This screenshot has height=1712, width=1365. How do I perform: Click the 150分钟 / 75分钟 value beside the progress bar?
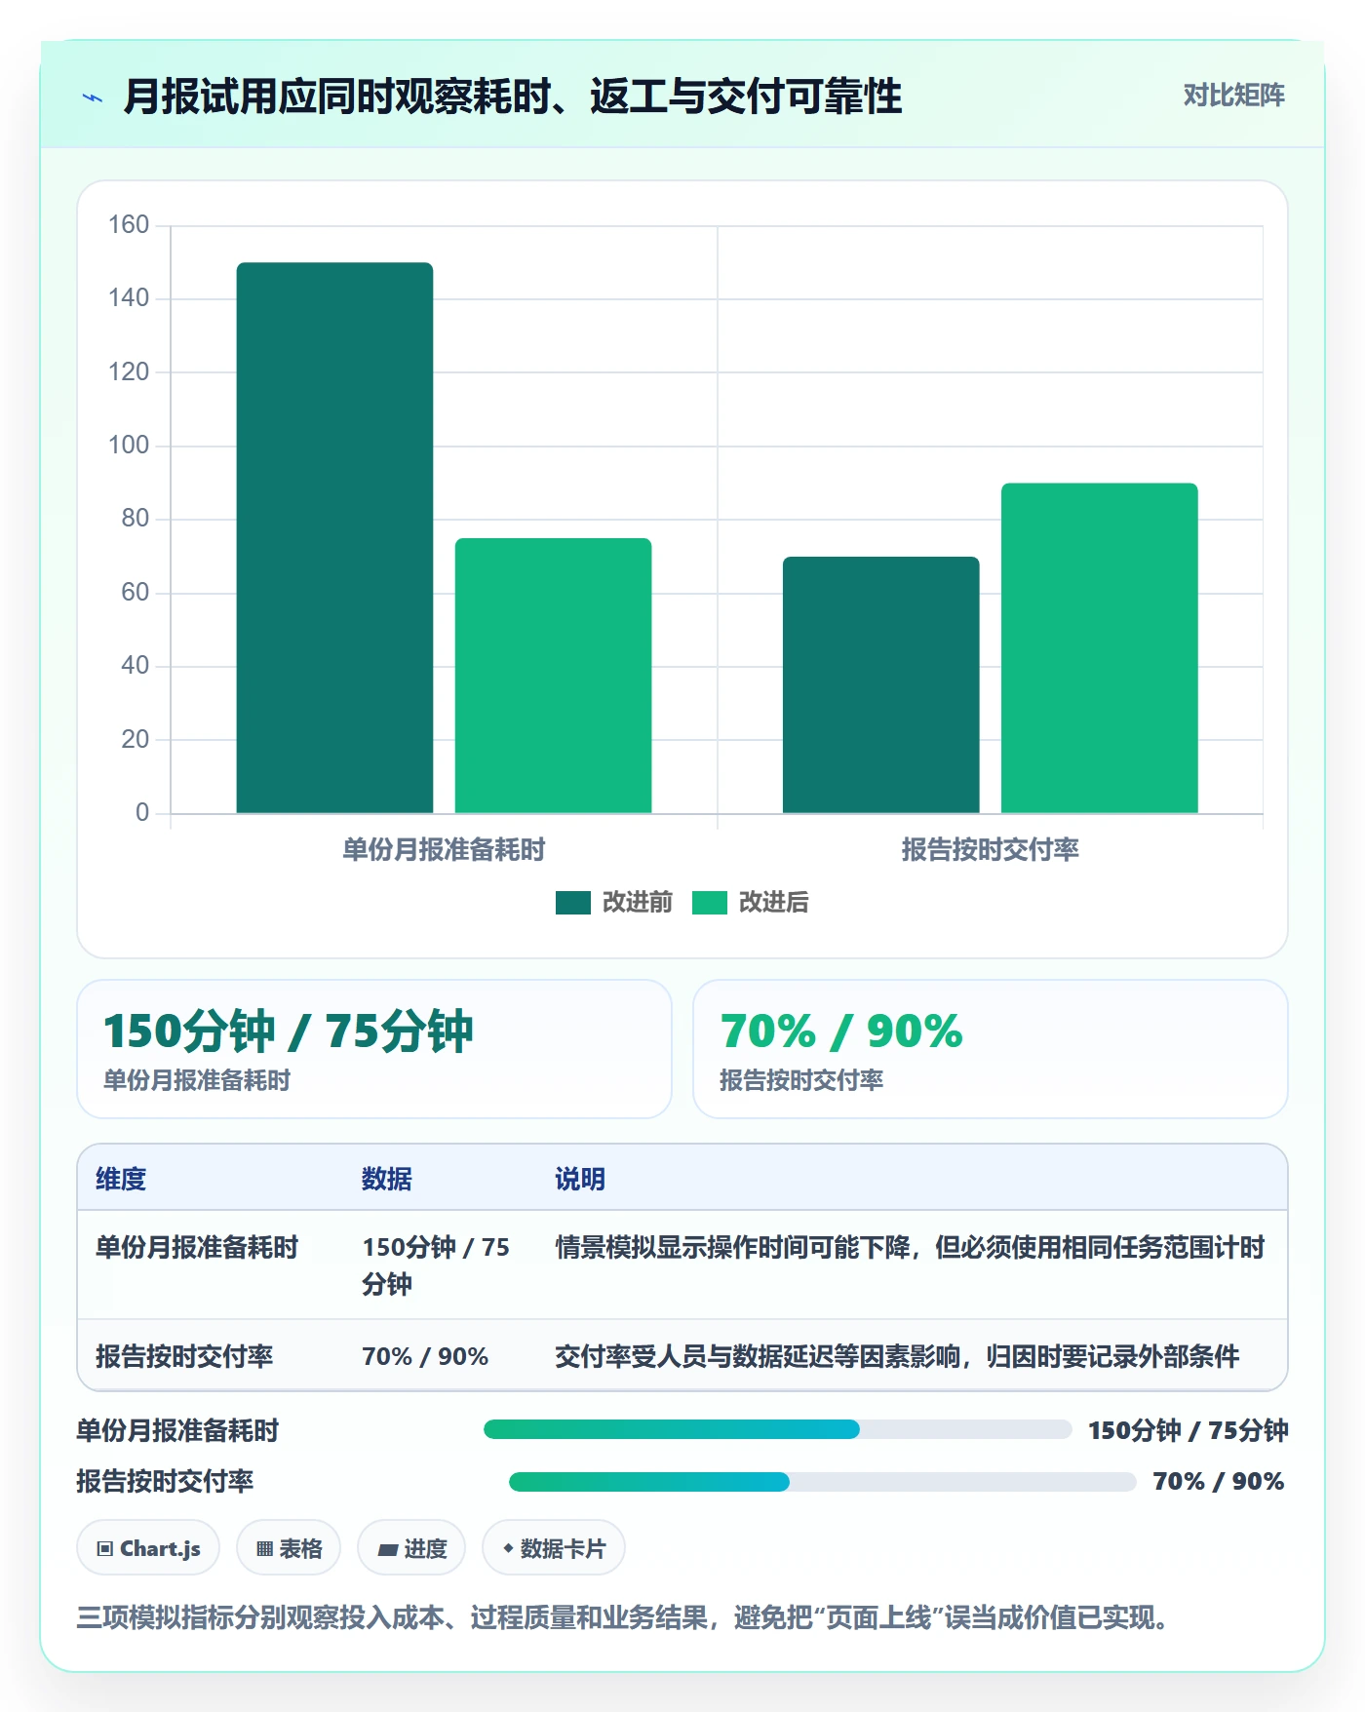click(x=1189, y=1430)
